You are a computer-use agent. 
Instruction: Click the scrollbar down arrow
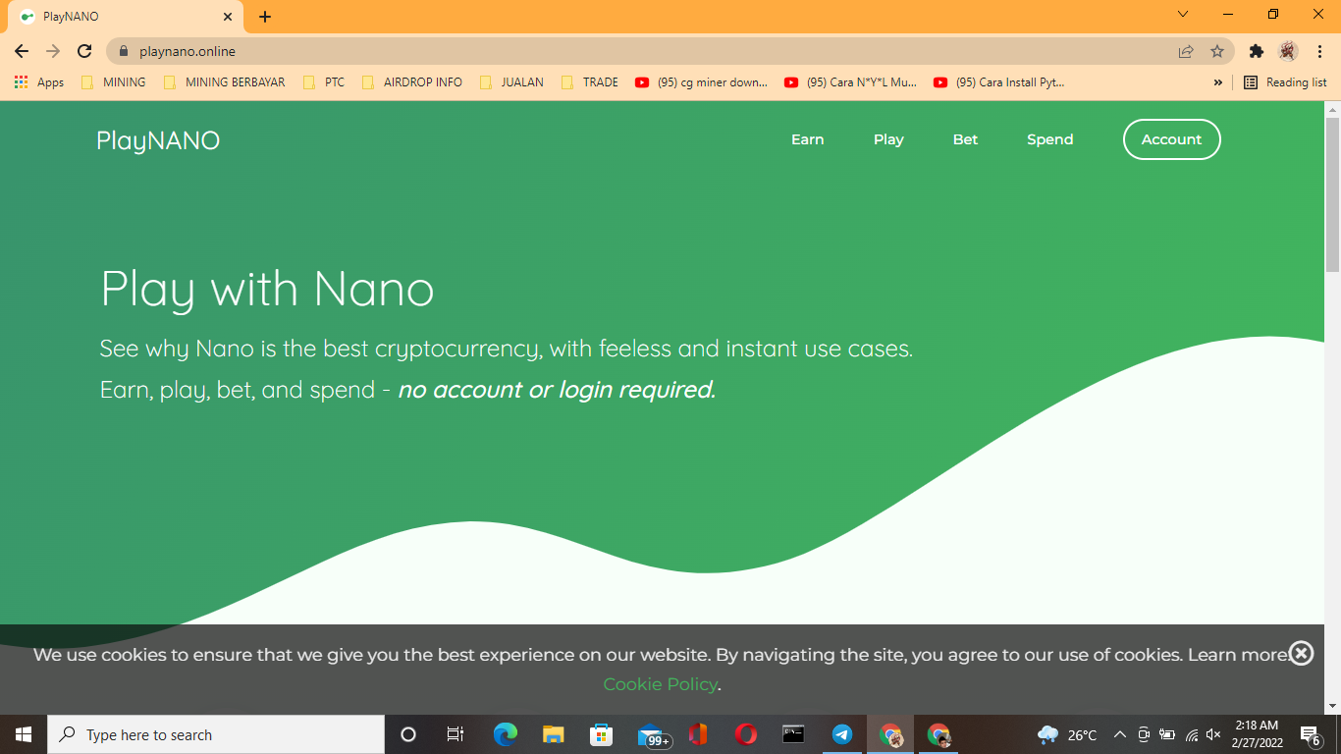tap(1332, 706)
